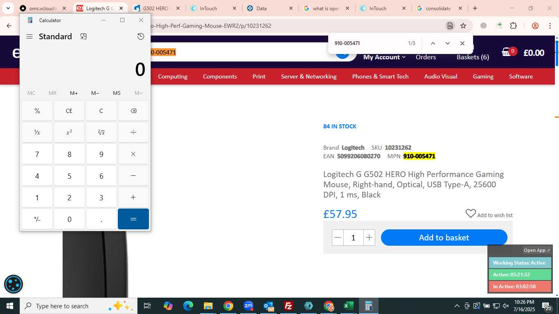Click the MS memory store button

click(x=117, y=93)
